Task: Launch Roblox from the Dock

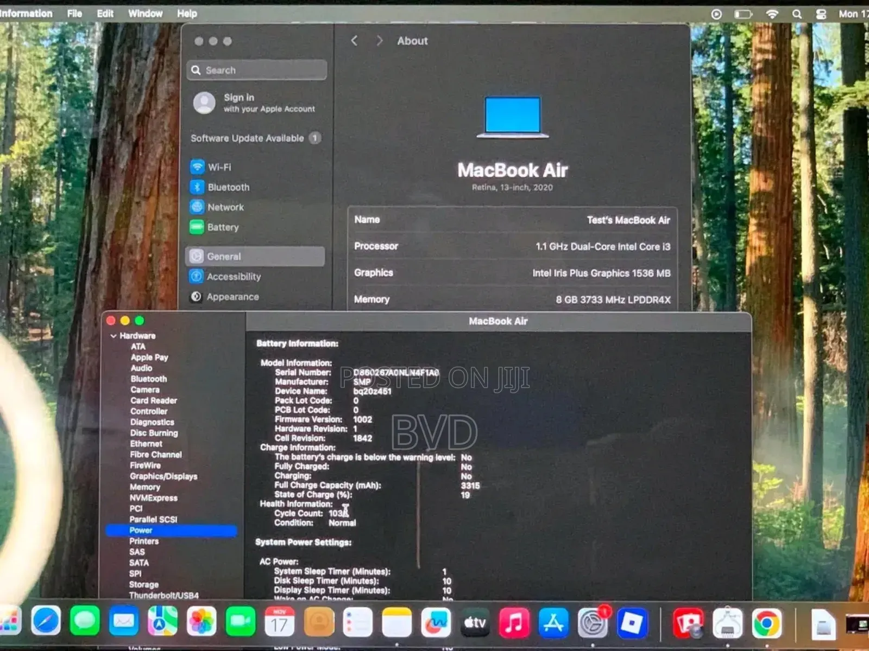Action: click(632, 623)
